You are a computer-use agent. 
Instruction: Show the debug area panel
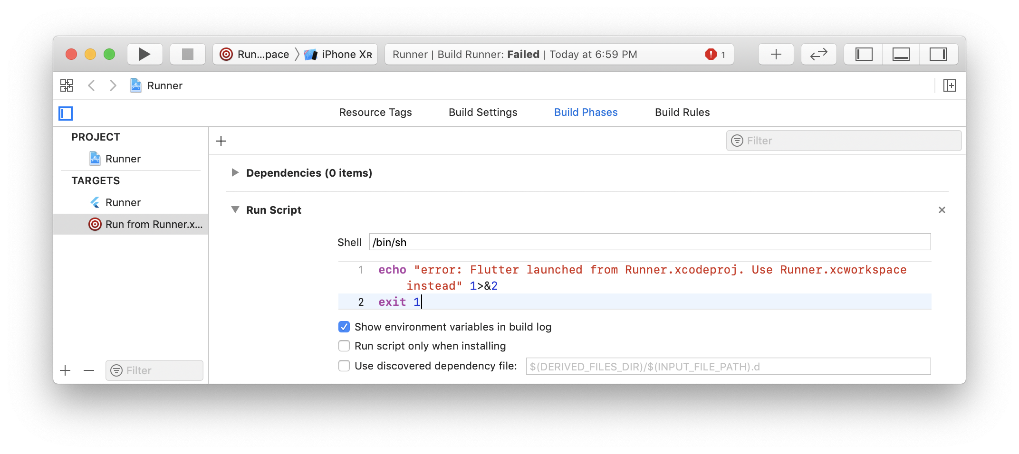901,54
